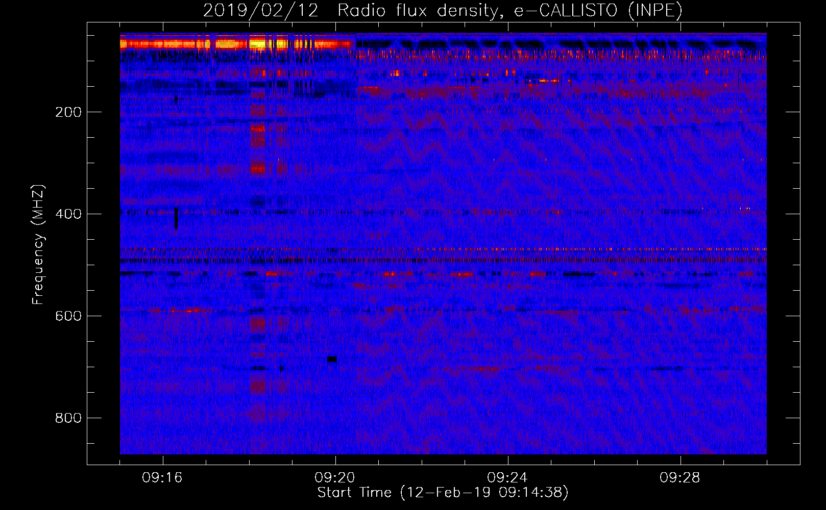The height and width of the screenshot is (510, 826).
Task: Click the 09:24 time tick label
Action: point(507,478)
